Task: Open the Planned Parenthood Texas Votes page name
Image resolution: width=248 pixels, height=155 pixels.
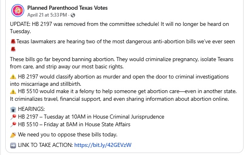Action: (x=67, y=8)
